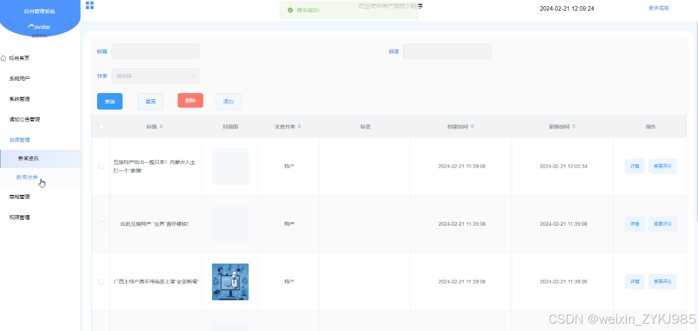The height and width of the screenshot is (331, 698).
Task: Sort by 文章分类 column arrows
Action: pyautogui.click(x=299, y=127)
